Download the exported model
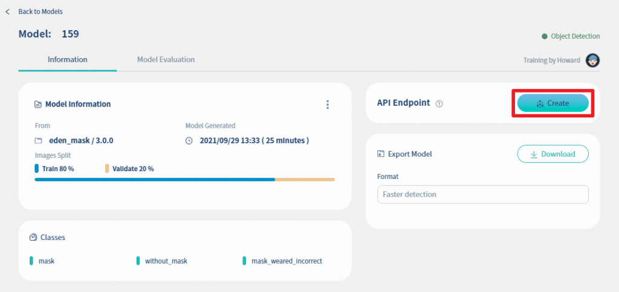 (x=553, y=154)
